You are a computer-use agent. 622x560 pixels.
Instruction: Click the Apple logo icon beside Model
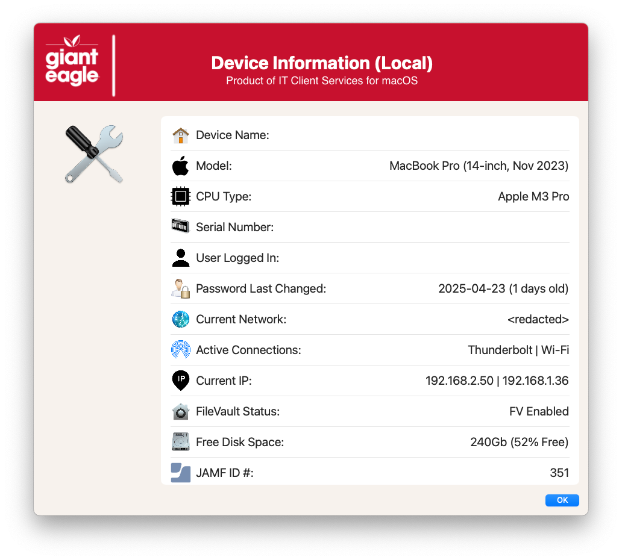point(180,166)
